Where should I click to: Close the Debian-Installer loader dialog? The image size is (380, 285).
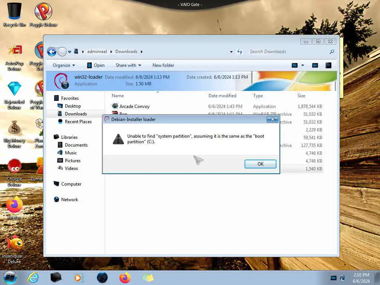pyautogui.click(x=272, y=119)
